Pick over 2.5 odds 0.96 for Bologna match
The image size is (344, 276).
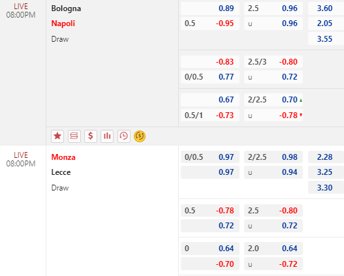click(274, 8)
